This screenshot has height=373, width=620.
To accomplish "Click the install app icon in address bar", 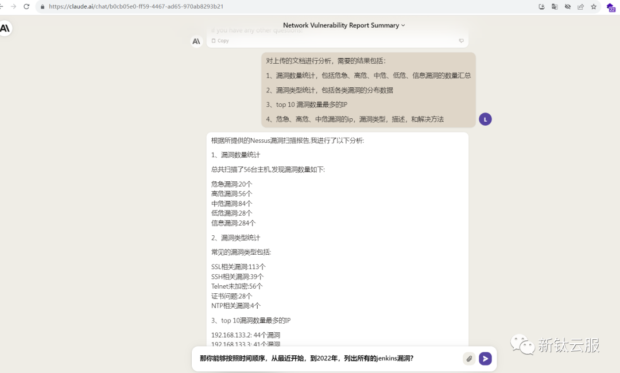I will [542, 7].
